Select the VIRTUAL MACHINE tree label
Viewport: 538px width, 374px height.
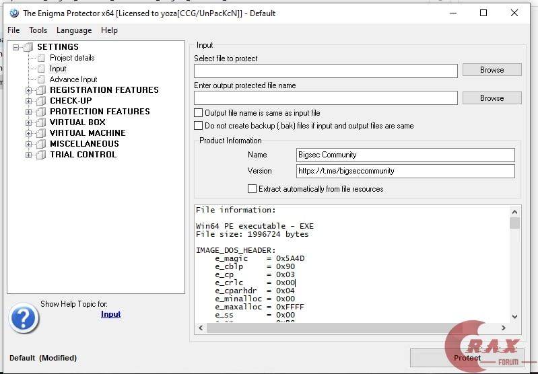(x=88, y=133)
